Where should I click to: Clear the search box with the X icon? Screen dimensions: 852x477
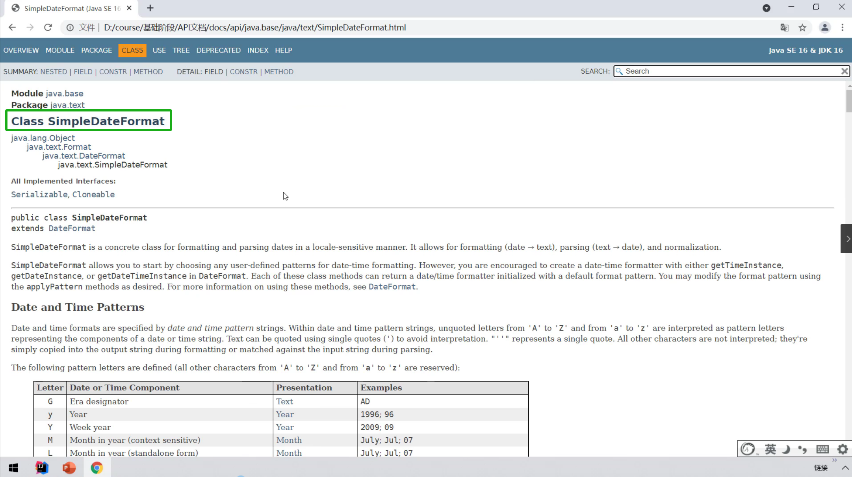pyautogui.click(x=844, y=71)
